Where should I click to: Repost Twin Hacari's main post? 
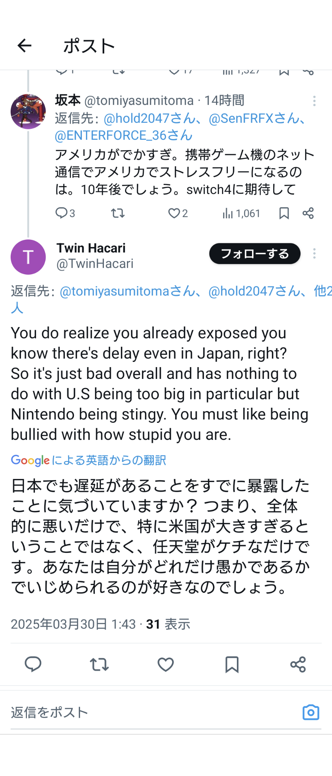99,664
